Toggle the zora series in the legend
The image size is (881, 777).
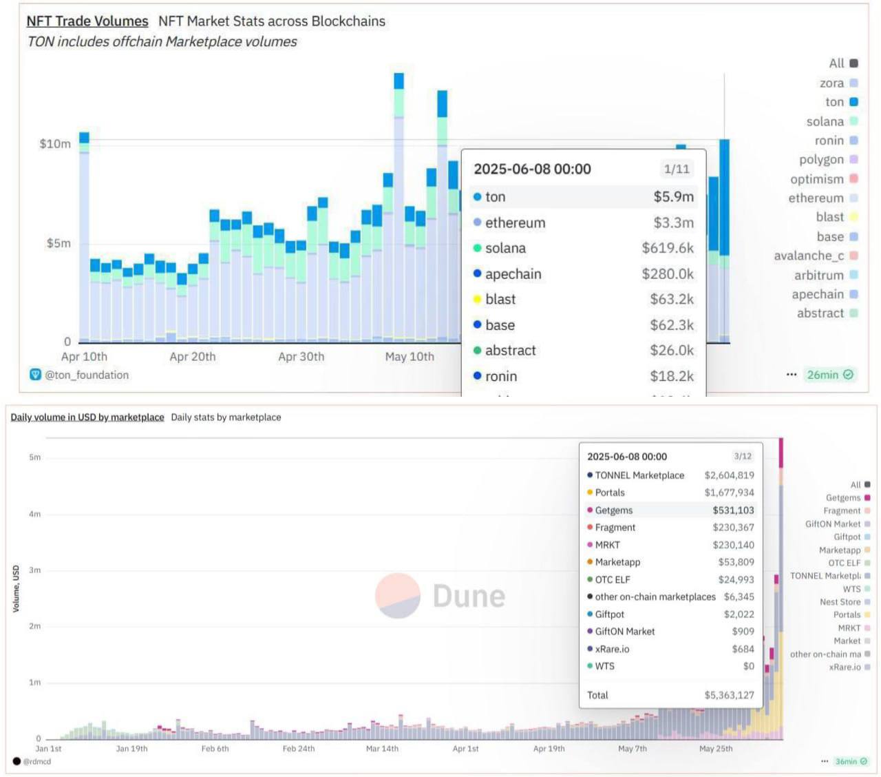[x=839, y=83]
